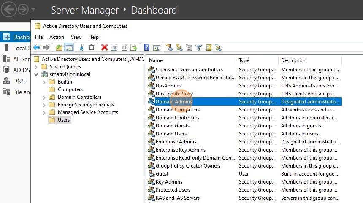Screen dimensions: 363x203
Task: Click the gray Forward arrow in ADUC toolbar
Action: click(46, 48)
